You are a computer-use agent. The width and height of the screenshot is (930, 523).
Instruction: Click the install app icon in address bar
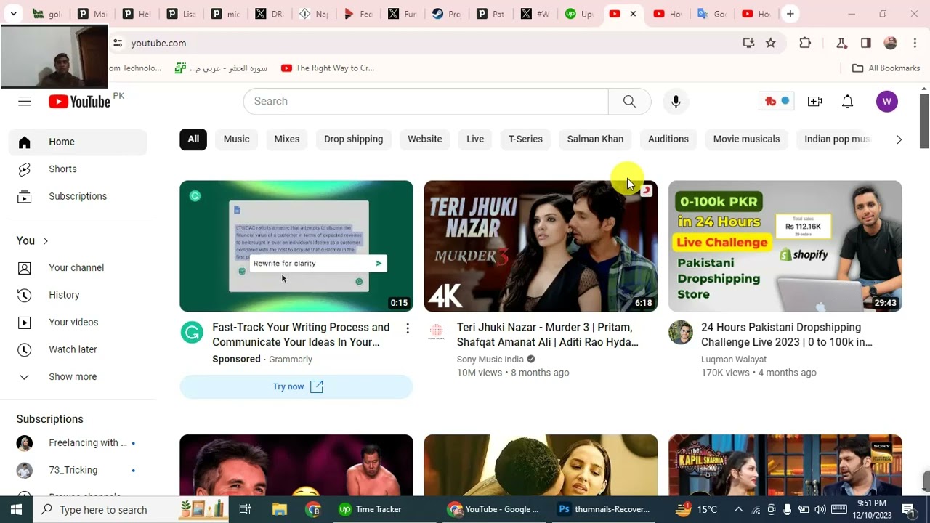tap(748, 43)
